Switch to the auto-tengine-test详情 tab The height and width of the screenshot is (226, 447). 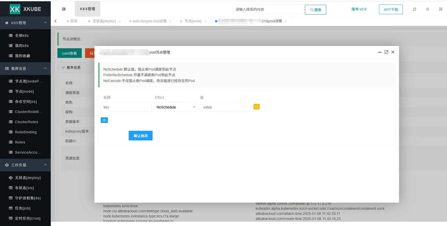(x=149, y=21)
